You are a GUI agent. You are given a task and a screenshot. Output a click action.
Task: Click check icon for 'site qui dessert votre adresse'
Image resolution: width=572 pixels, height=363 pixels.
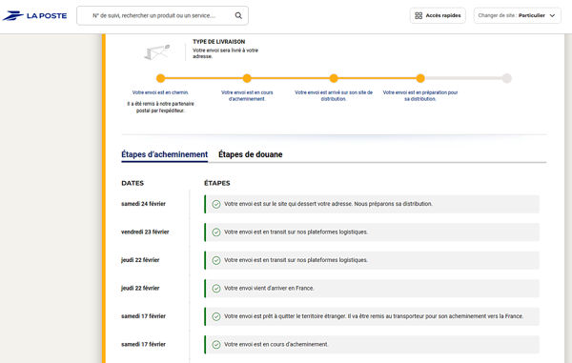[216, 204]
